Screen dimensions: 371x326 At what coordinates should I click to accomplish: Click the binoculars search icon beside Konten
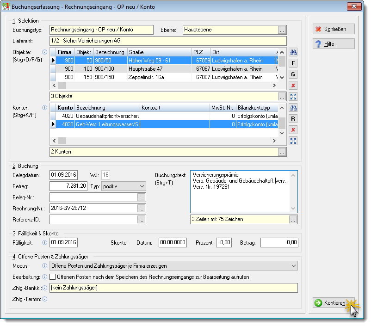pos(293,108)
